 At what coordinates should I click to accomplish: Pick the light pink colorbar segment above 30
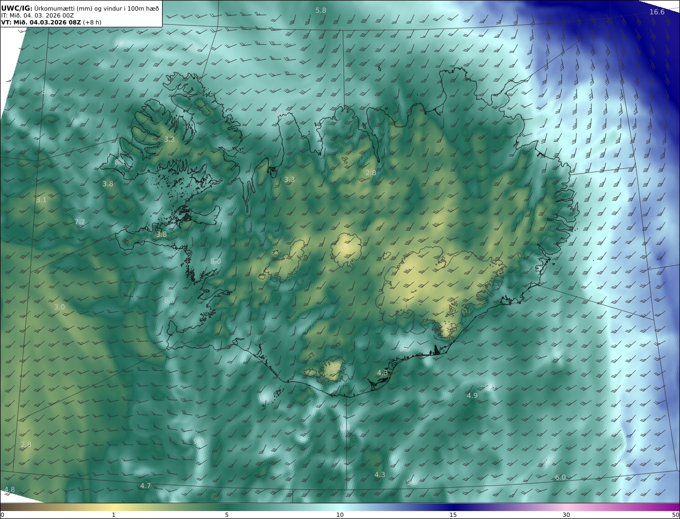point(566,507)
